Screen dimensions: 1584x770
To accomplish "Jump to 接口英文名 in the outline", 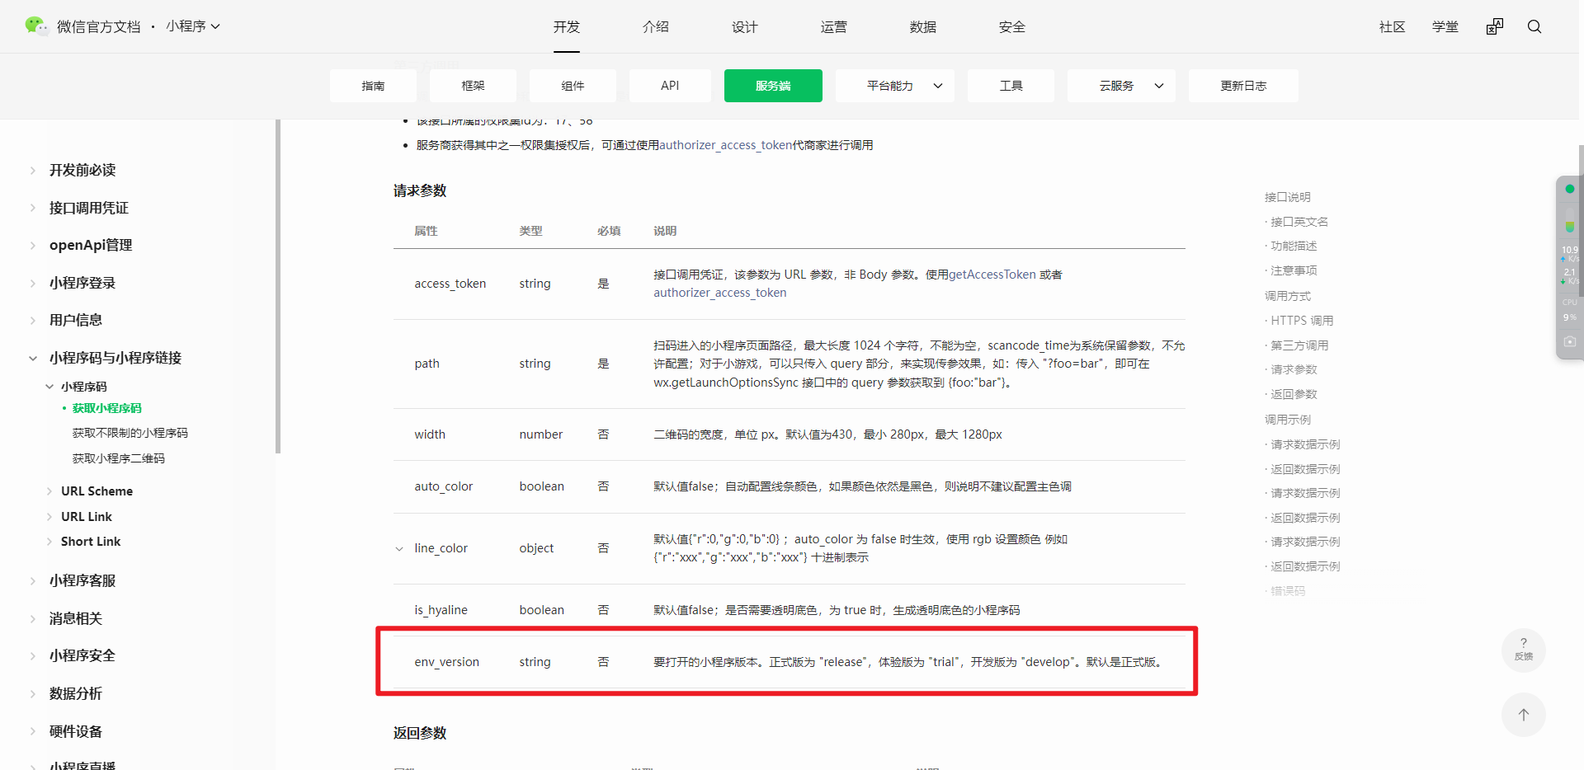I will (x=1299, y=222).
